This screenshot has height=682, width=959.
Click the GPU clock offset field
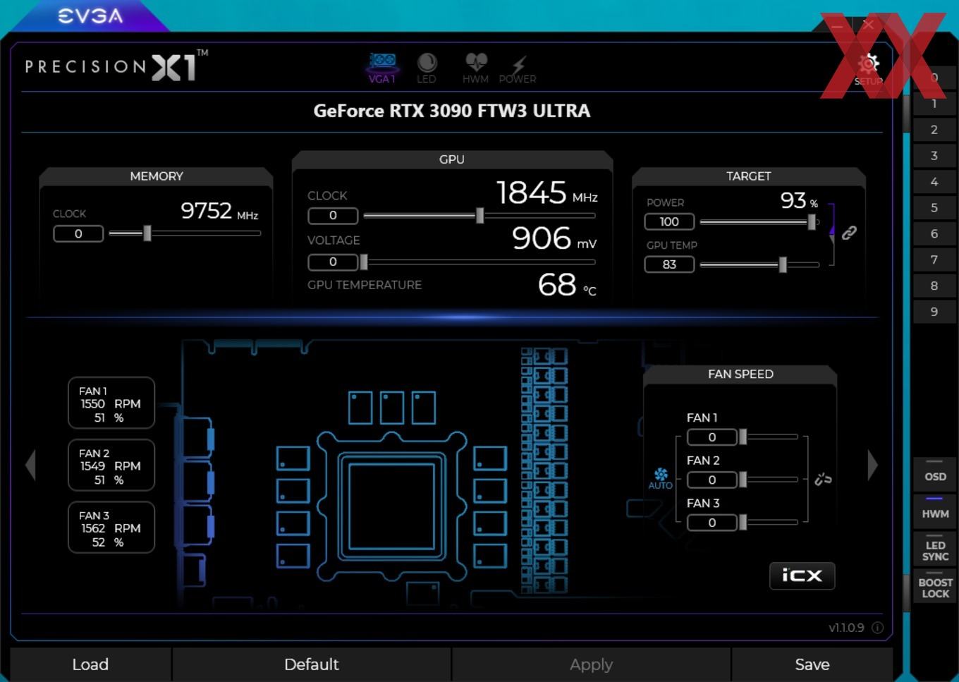(x=333, y=215)
